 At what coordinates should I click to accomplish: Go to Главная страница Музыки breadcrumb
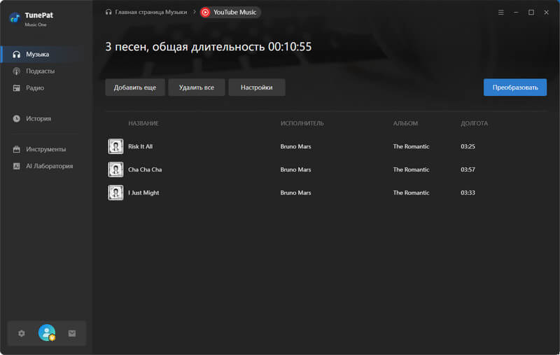tap(150, 12)
